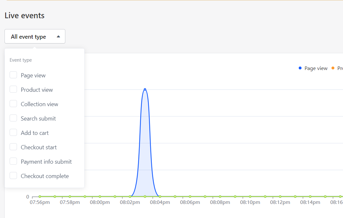Click the peak data point of the blue curve
Viewport: 343px width, 218px height.
pyautogui.click(x=145, y=89)
